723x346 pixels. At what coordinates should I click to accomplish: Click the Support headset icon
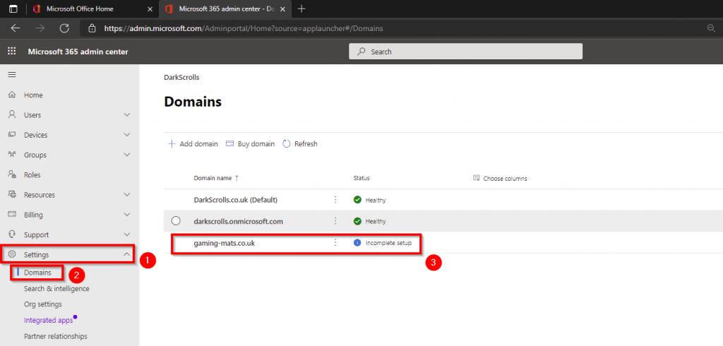(x=13, y=234)
